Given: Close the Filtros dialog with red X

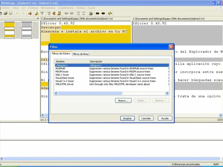Looking at the screenshot, I should (171, 47).
